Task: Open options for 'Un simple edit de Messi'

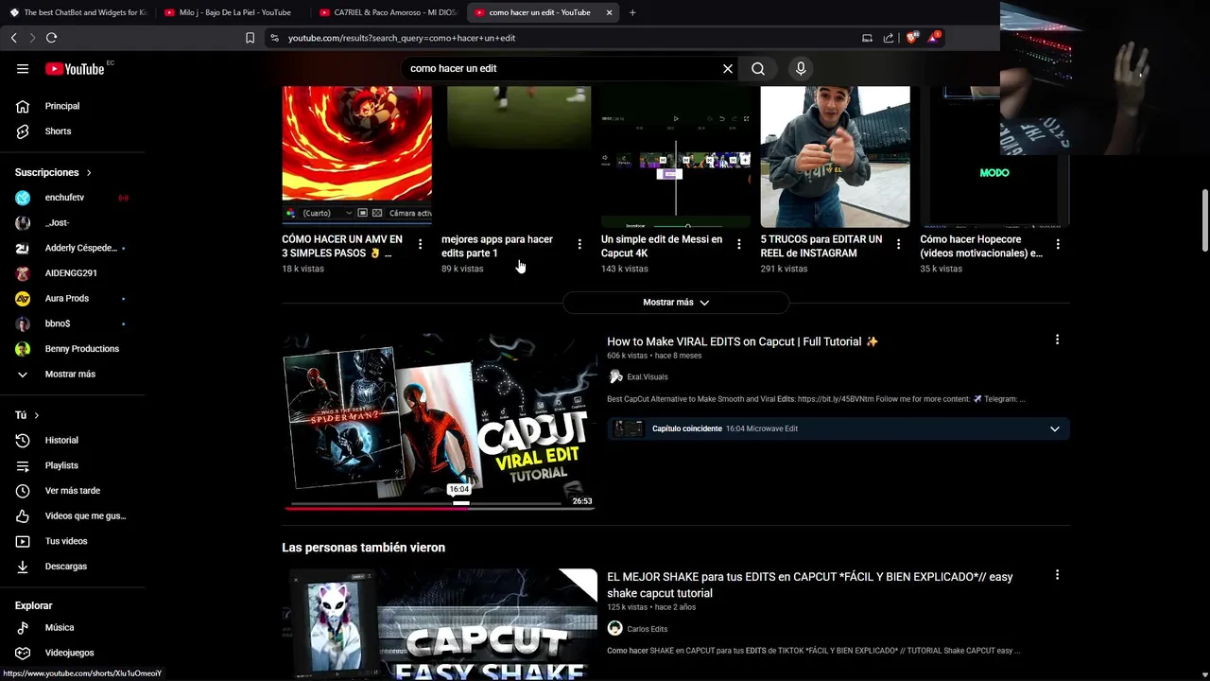Action: coord(739,244)
